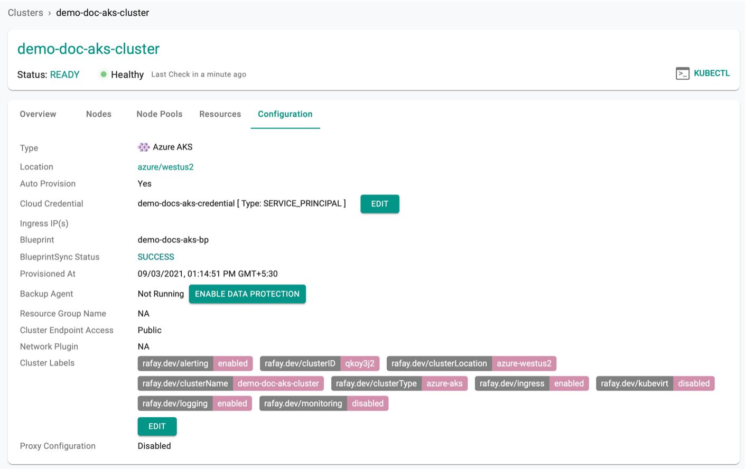Click the demo-doc-aks-cluster page title
The width and height of the screenshot is (746, 469).
coord(88,49)
